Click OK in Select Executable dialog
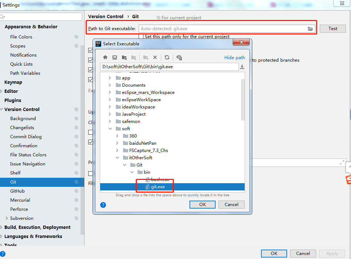The height and width of the screenshot is (259, 351). pos(203,205)
